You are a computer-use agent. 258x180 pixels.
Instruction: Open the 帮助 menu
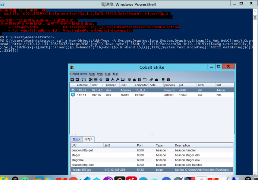coord(116,74)
